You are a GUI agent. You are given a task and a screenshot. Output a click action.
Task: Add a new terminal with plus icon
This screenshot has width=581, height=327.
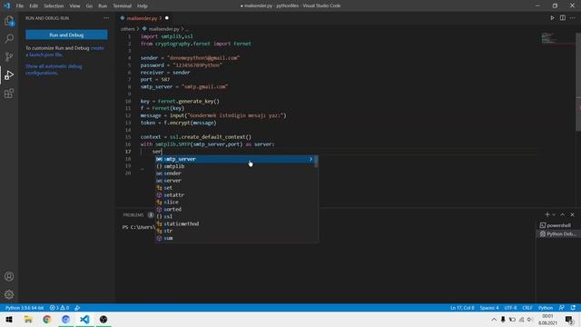[x=547, y=214]
